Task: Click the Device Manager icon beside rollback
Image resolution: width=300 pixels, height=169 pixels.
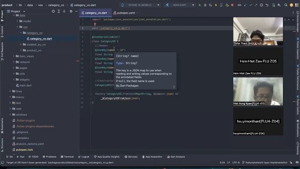Action: tap(274, 5)
